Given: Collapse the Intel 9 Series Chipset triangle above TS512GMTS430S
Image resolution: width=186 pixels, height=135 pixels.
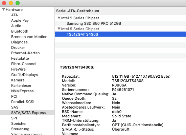Looking at the screenshot, I should [x=59, y=29].
